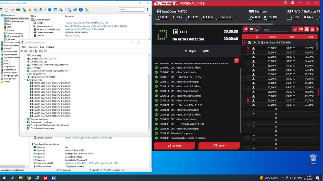
Task: Collapse Процессоры node in Device Manager
Action: 25,80
